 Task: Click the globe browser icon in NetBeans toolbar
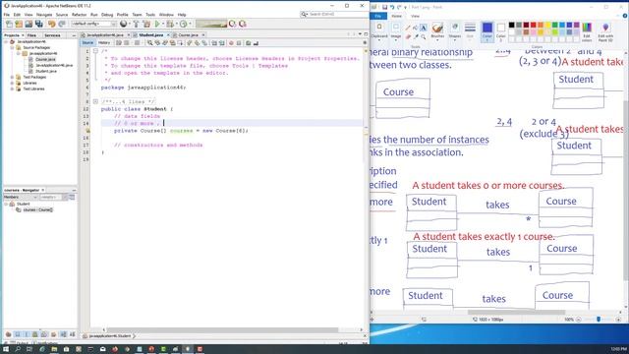[123, 24]
